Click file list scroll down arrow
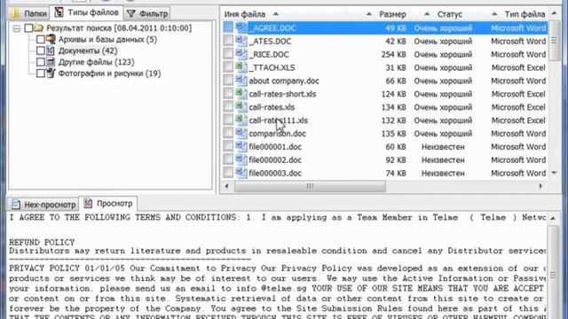 (x=554, y=173)
